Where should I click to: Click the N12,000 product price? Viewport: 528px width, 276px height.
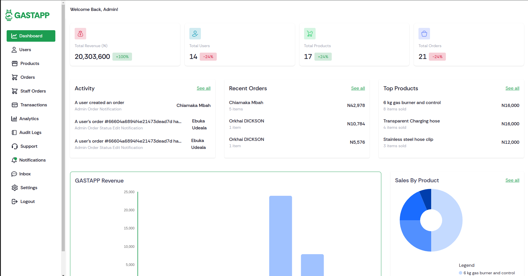coord(510,142)
